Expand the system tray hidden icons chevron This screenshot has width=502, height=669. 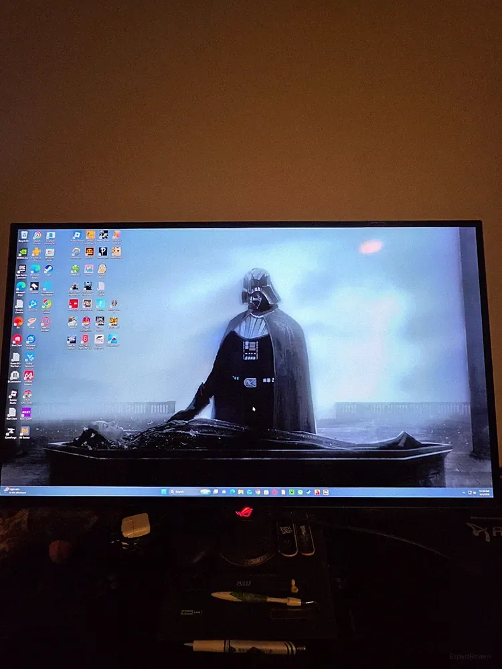pos(464,492)
